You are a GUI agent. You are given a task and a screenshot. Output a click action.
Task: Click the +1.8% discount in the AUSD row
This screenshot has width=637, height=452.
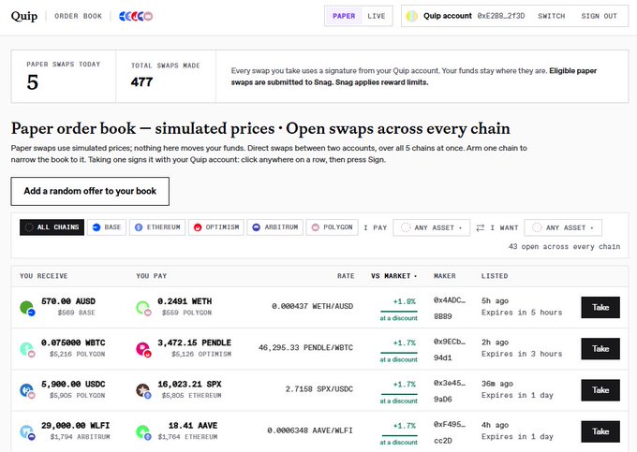point(405,301)
